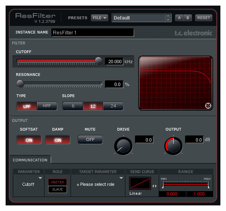Click the crosshair icon in filter graph

pyautogui.click(x=208, y=105)
